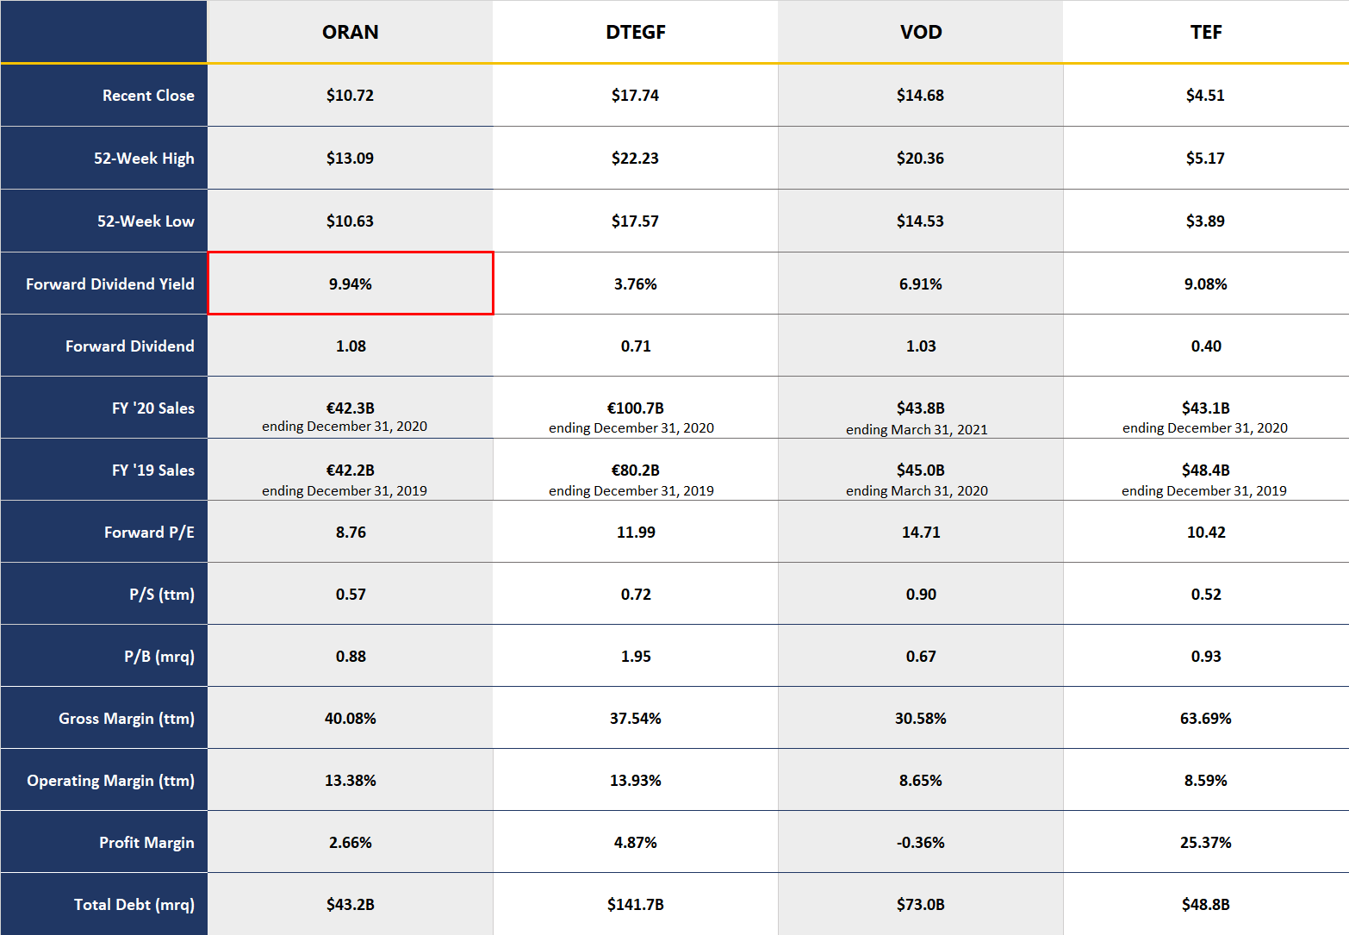Select the VOD column header

click(921, 32)
